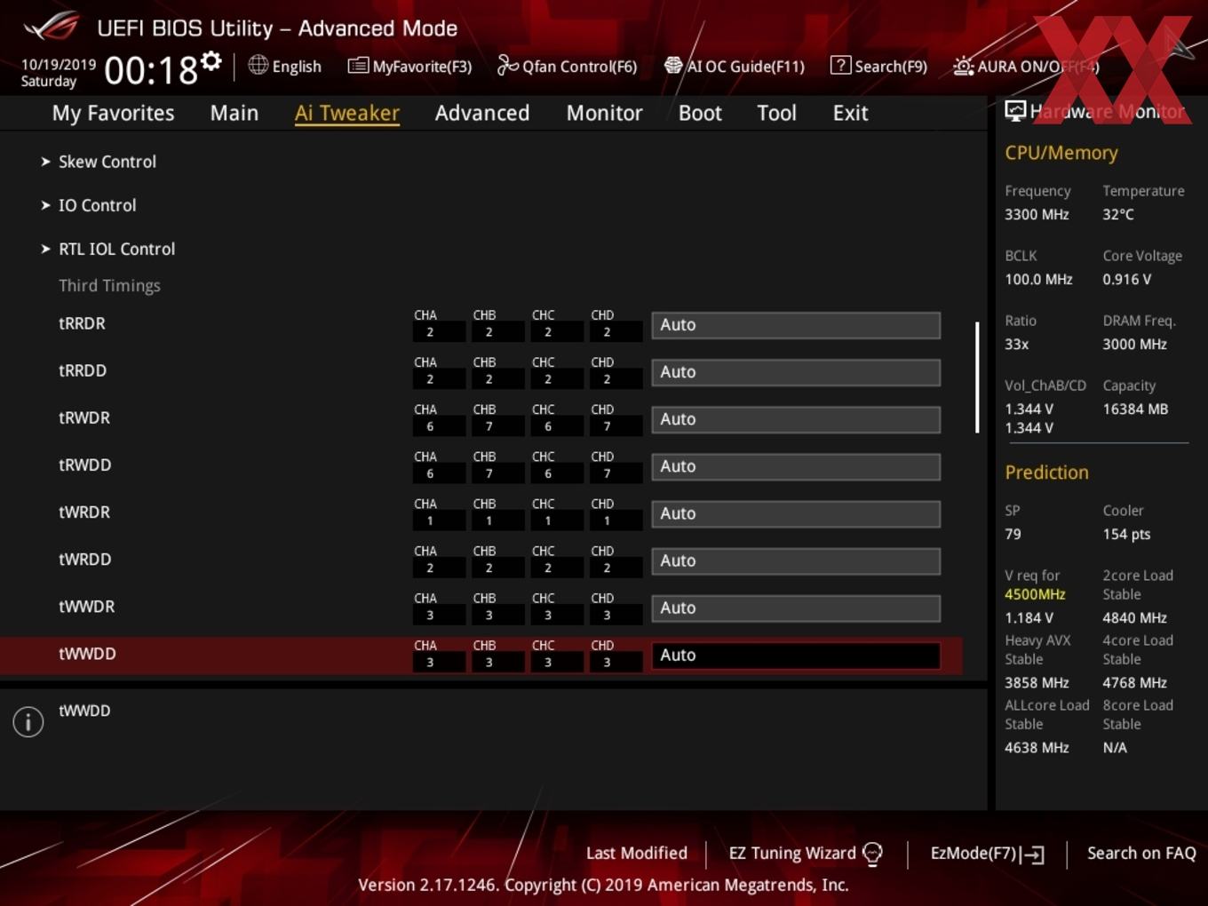Change language from English
Image resolution: width=1208 pixels, height=906 pixels.
[x=297, y=67]
